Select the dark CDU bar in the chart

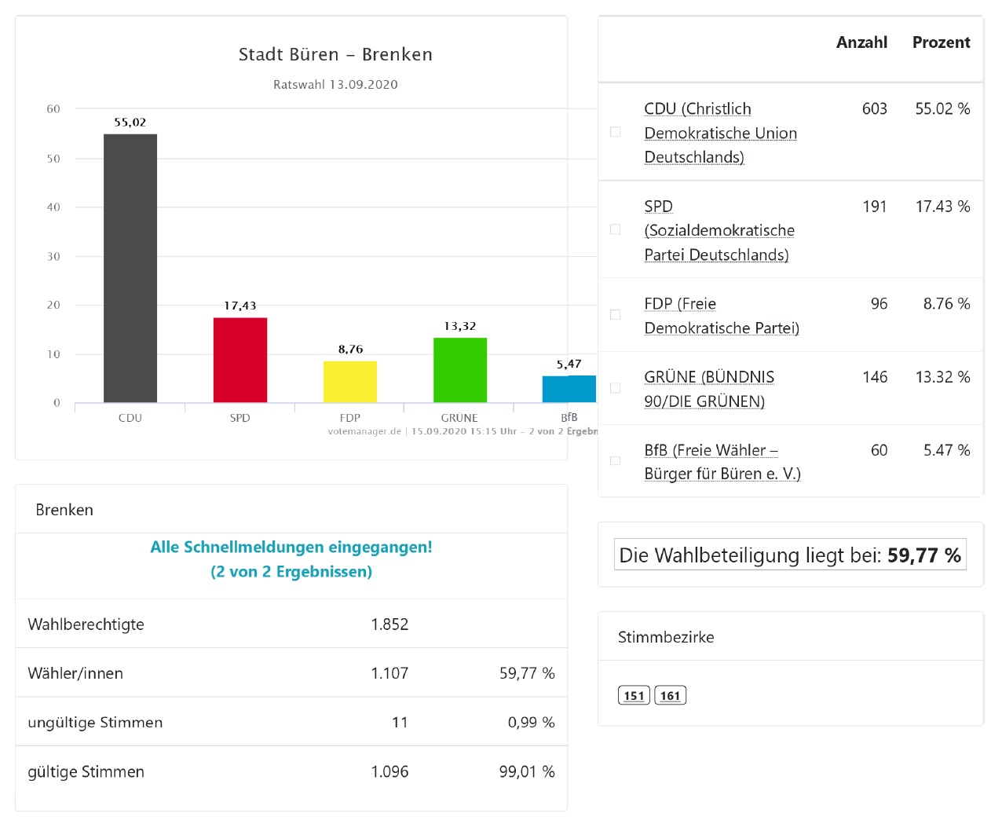(130, 267)
